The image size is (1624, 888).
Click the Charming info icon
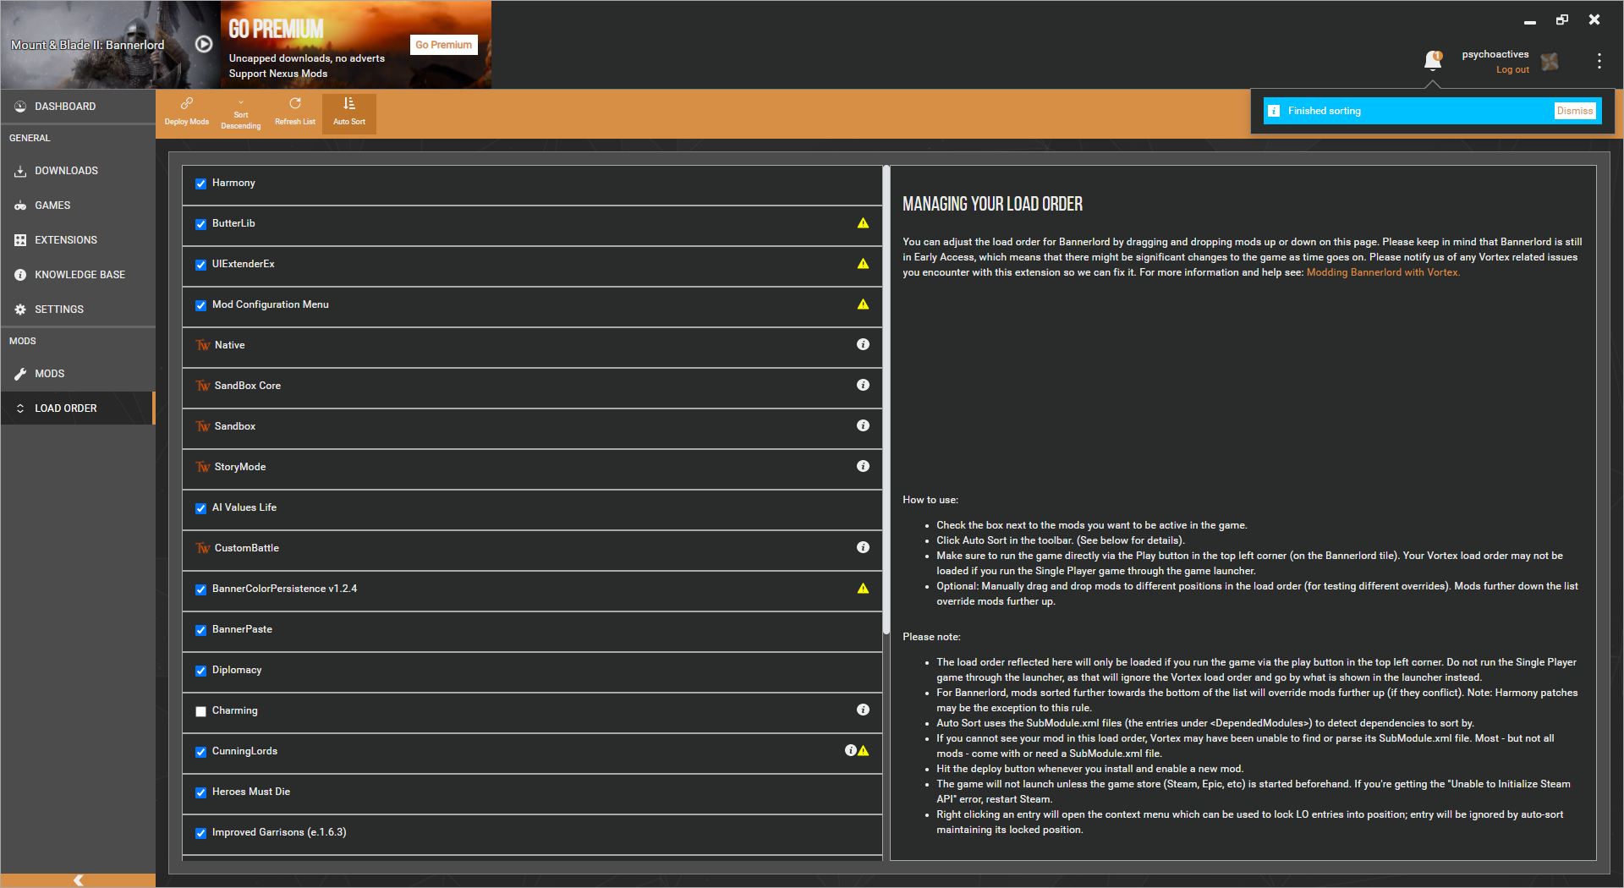863,710
